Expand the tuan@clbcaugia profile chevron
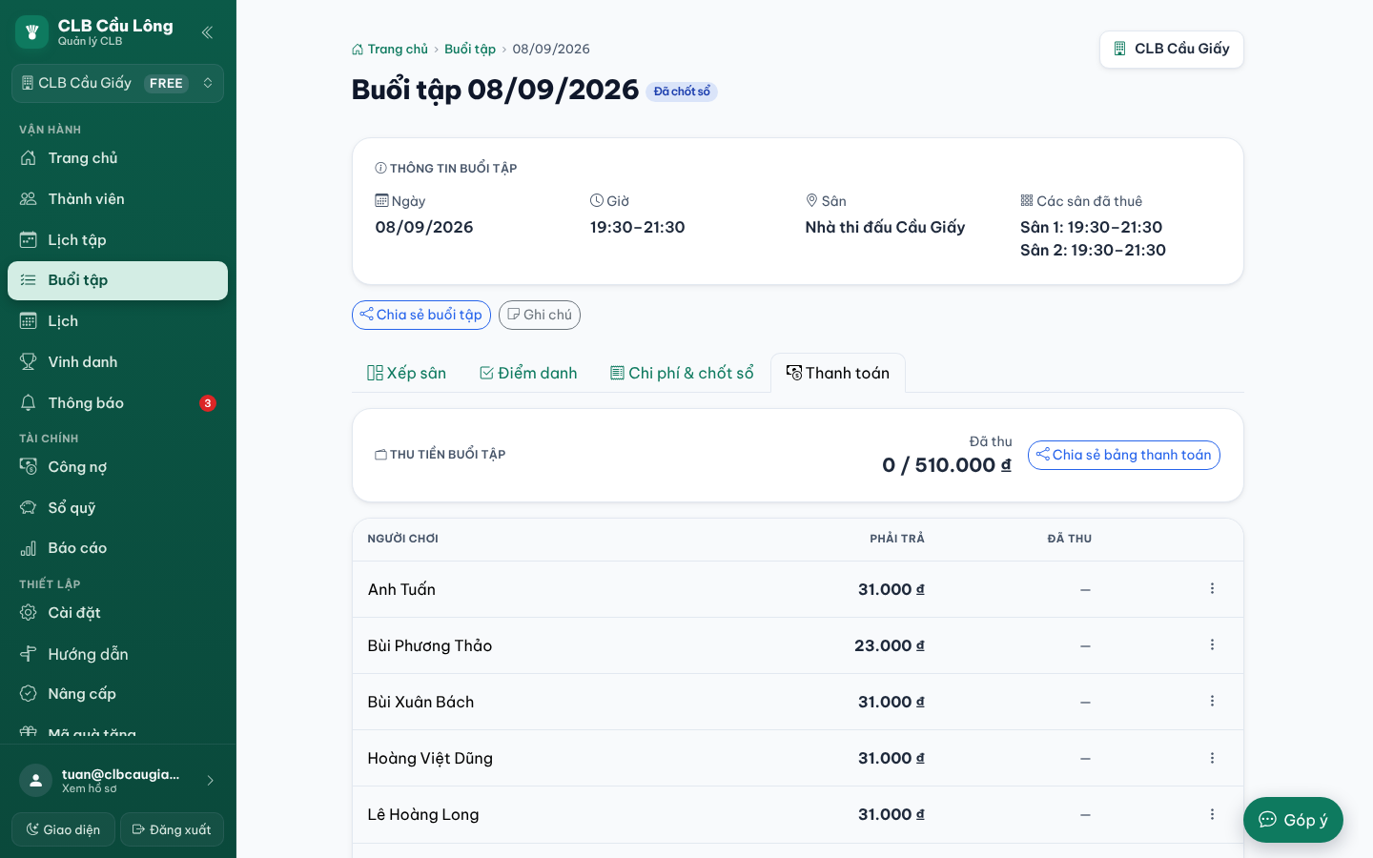 [x=210, y=781]
